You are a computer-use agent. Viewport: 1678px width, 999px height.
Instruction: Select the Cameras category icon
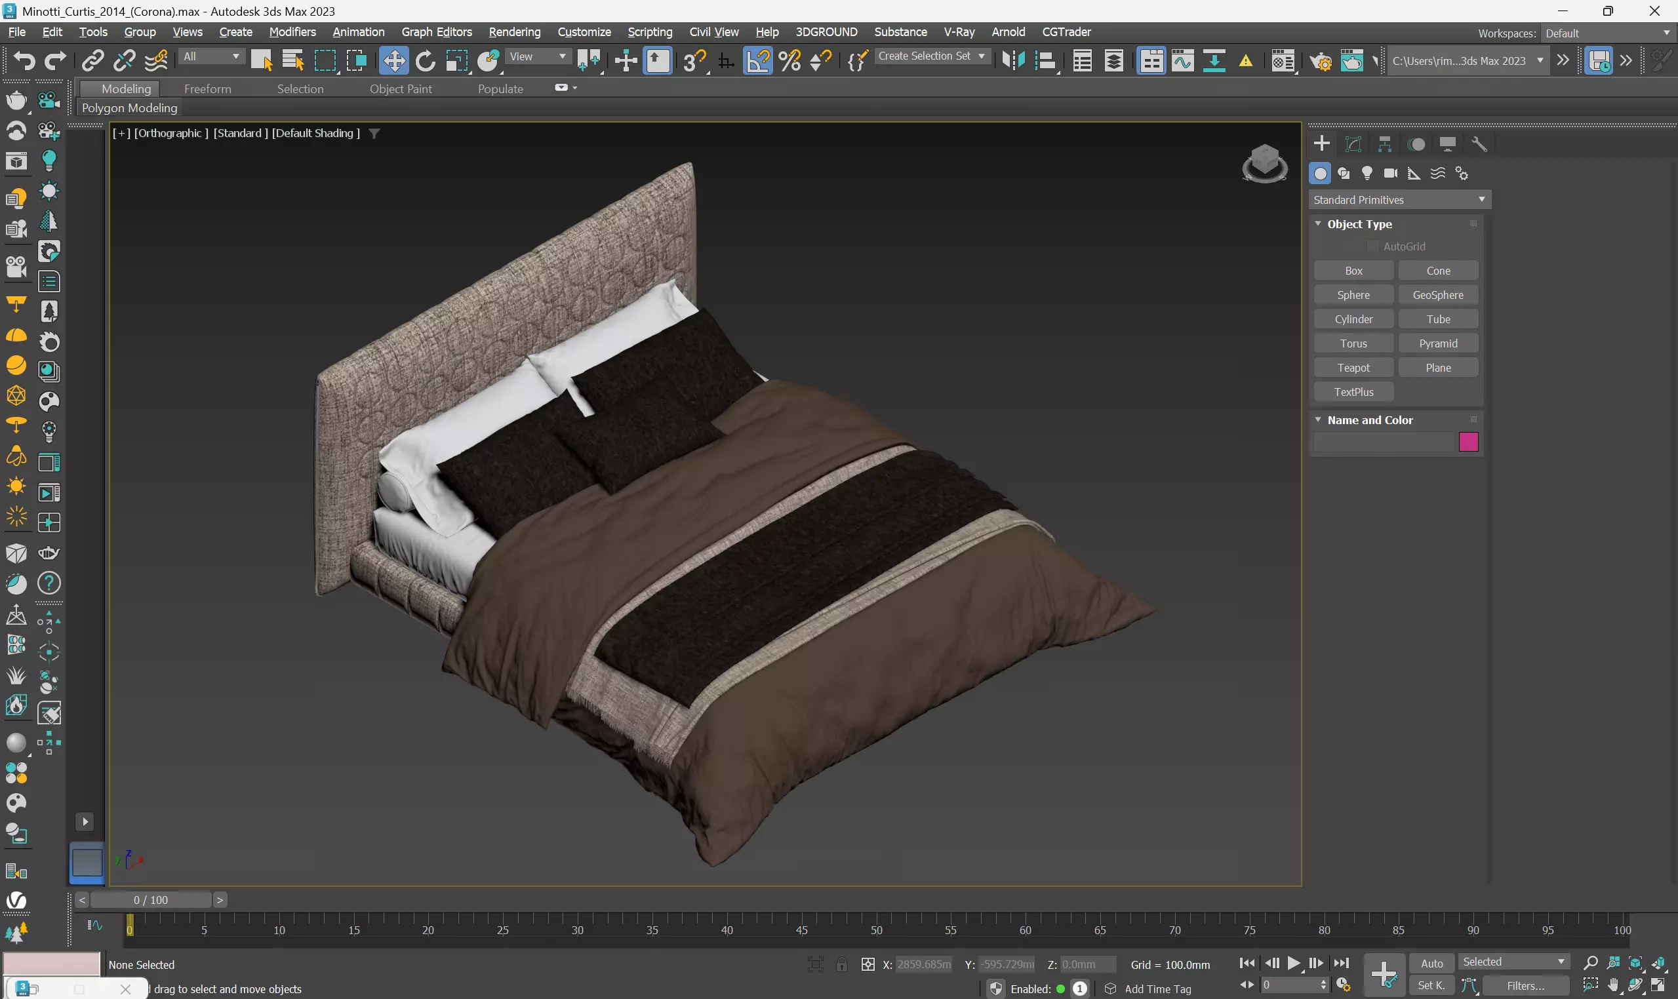point(1391,173)
